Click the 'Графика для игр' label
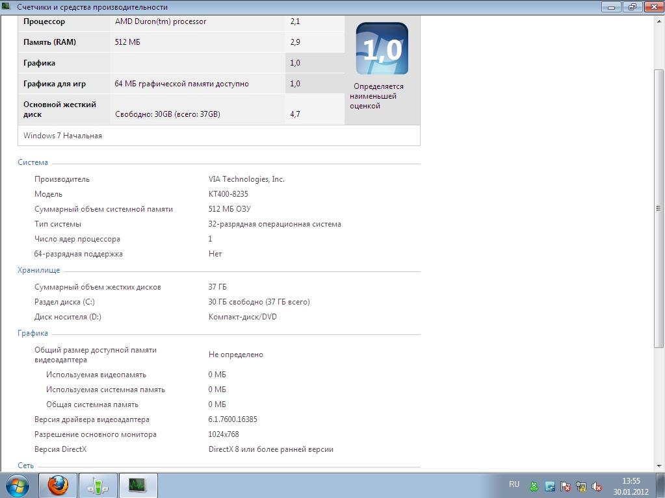This screenshot has height=498, width=665. (55, 83)
